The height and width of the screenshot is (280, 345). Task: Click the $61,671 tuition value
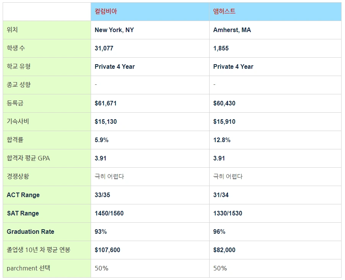click(106, 103)
